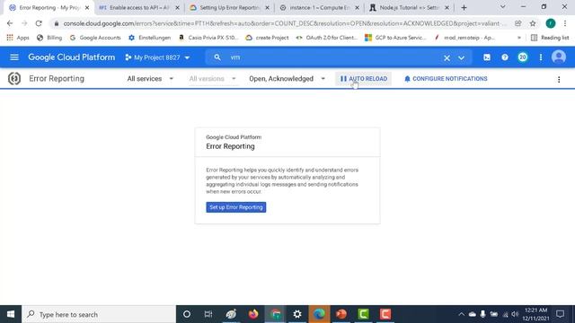Click Set up Error Reporting button
This screenshot has width=575, height=323.
(235, 207)
